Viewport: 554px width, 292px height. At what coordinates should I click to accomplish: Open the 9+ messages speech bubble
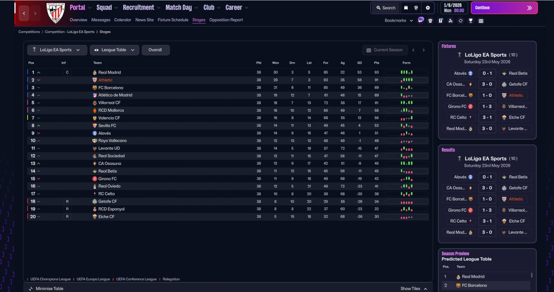[x=421, y=20]
